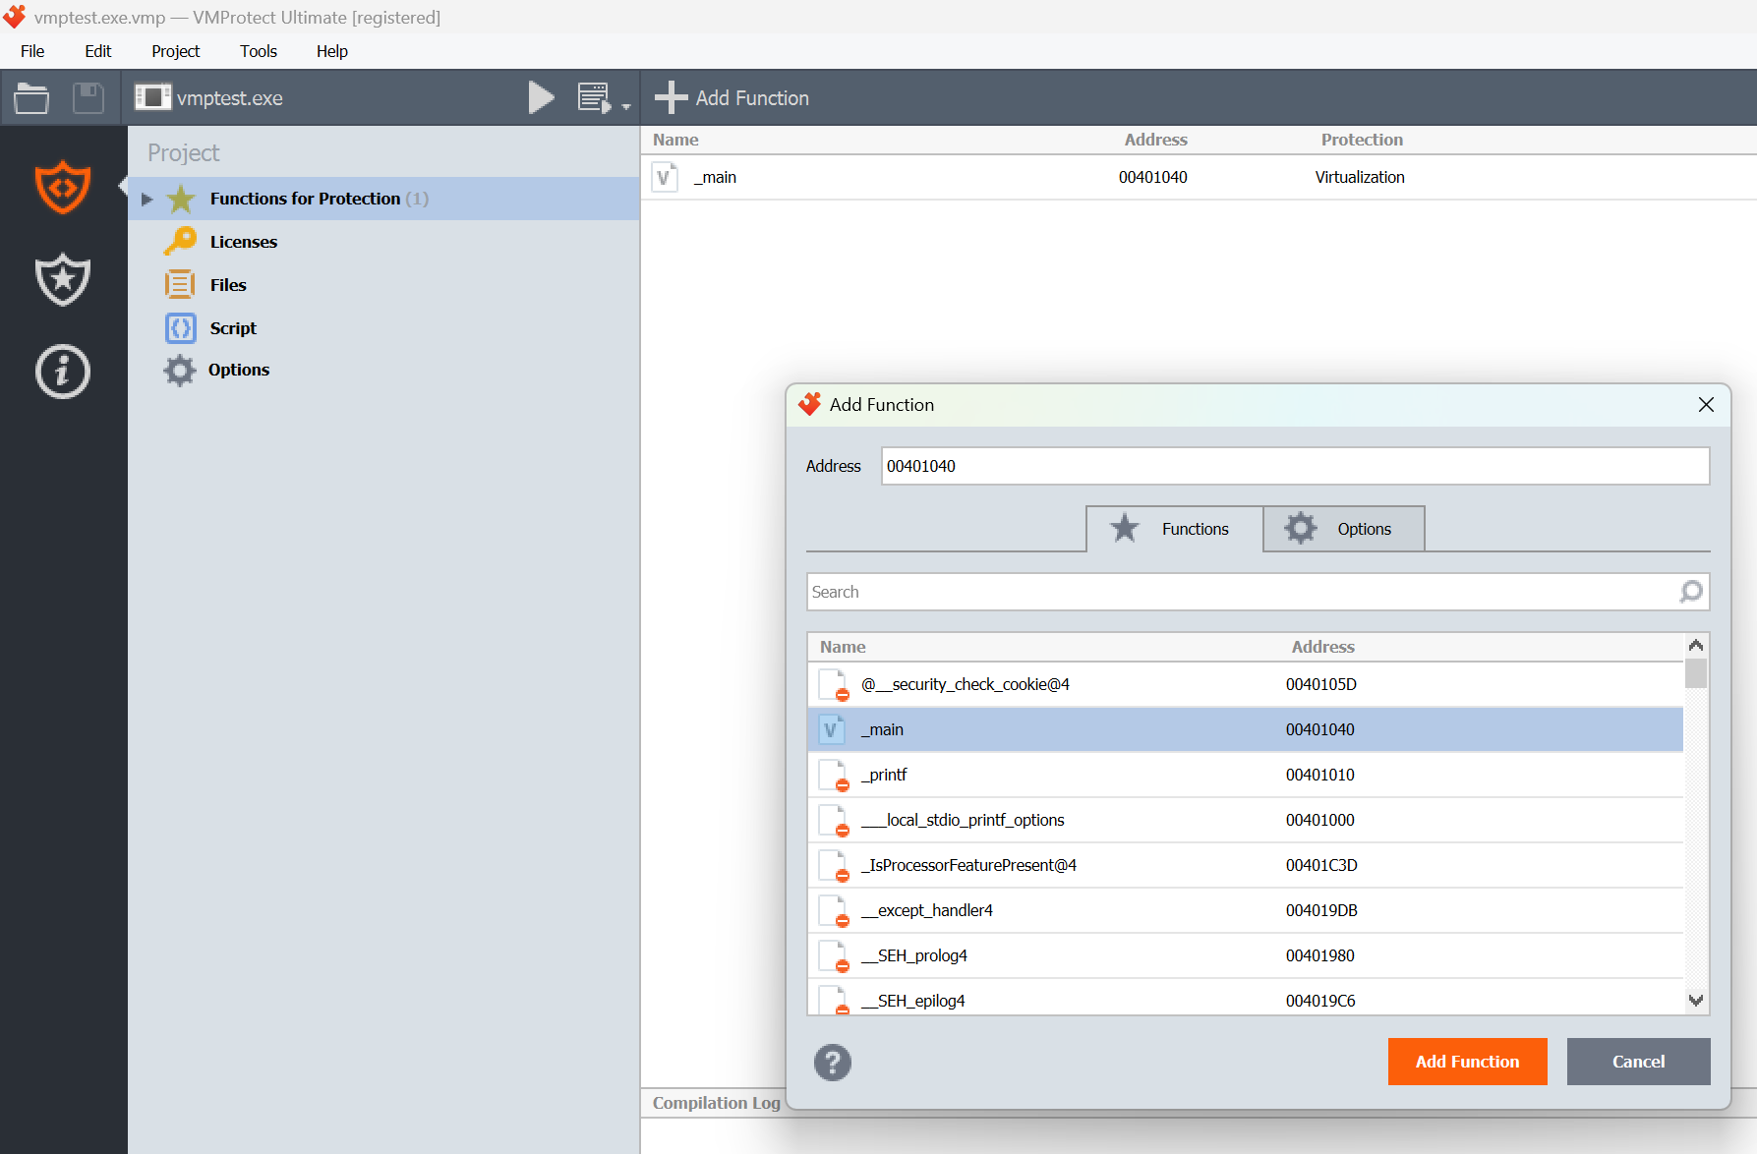Open the File menu

[x=32, y=51]
